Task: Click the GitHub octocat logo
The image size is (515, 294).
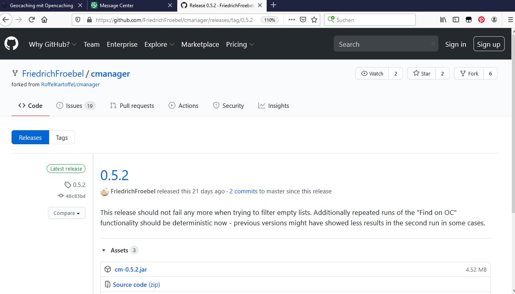Action: (x=11, y=44)
